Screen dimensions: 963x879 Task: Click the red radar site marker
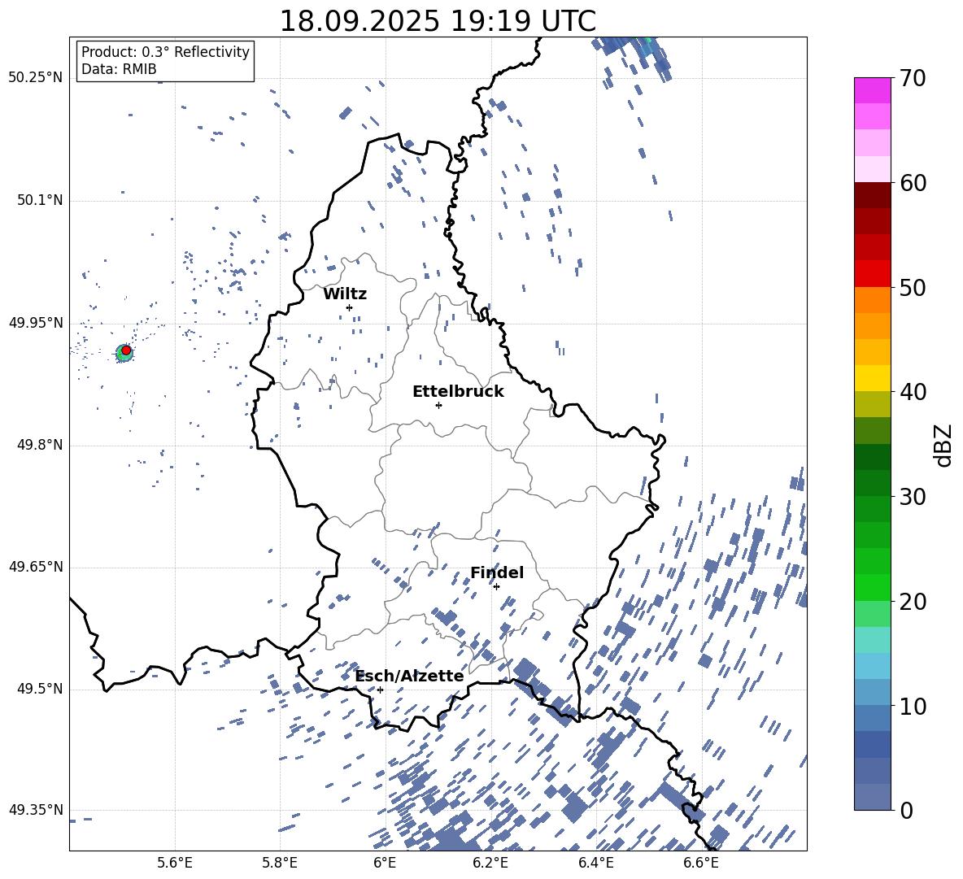(126, 350)
